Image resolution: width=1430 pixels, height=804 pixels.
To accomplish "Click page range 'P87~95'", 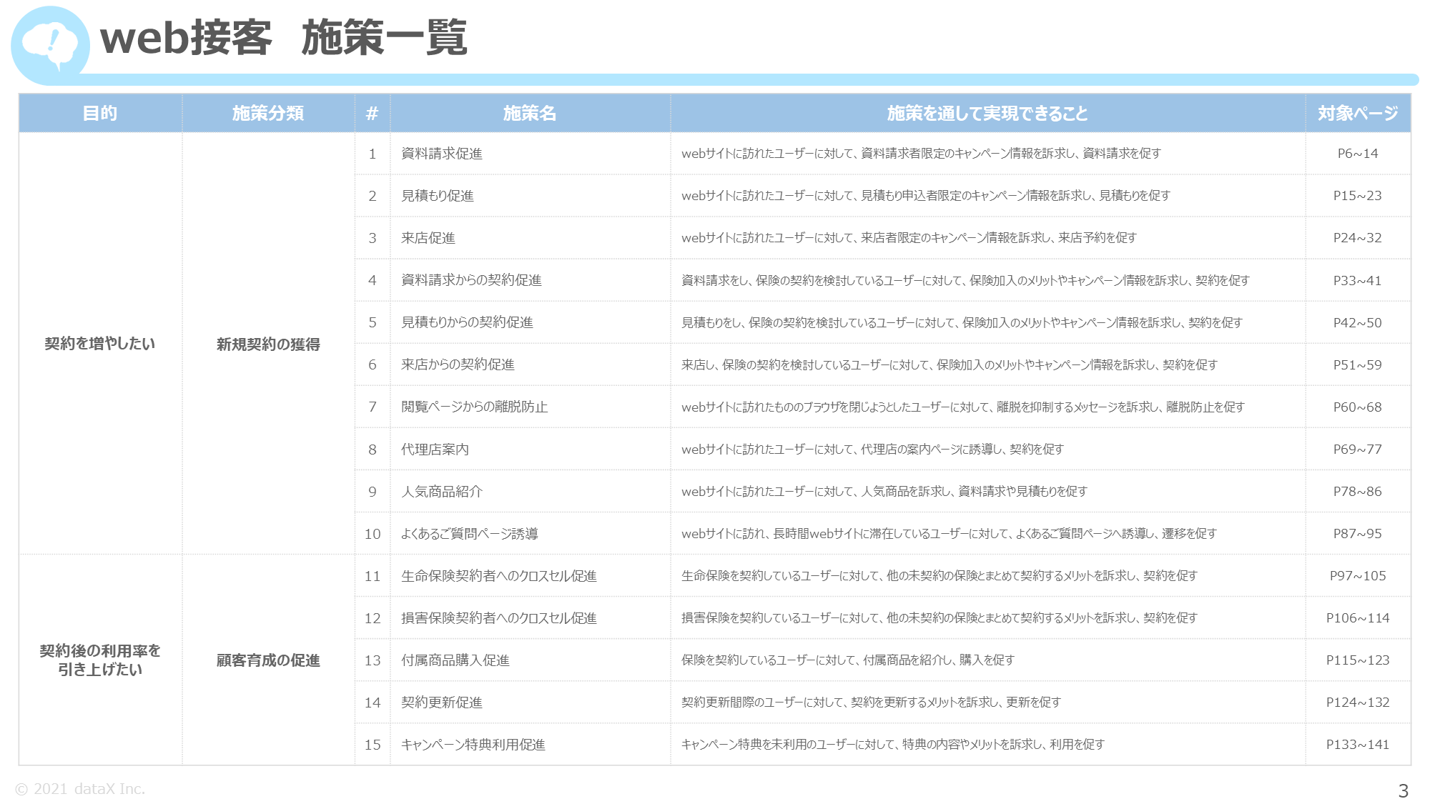I will tap(1358, 534).
